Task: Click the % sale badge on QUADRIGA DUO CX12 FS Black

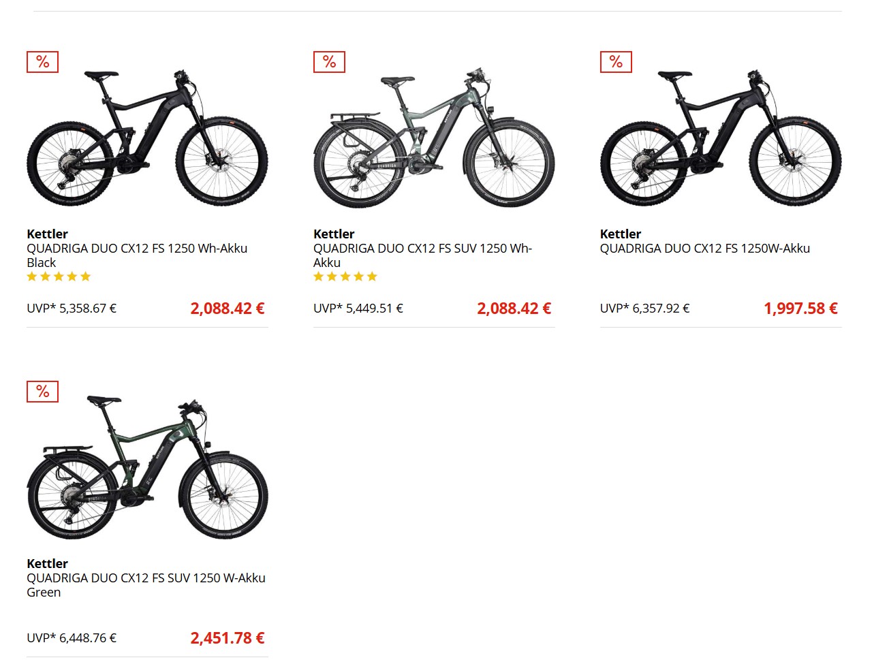Action: pos(42,61)
